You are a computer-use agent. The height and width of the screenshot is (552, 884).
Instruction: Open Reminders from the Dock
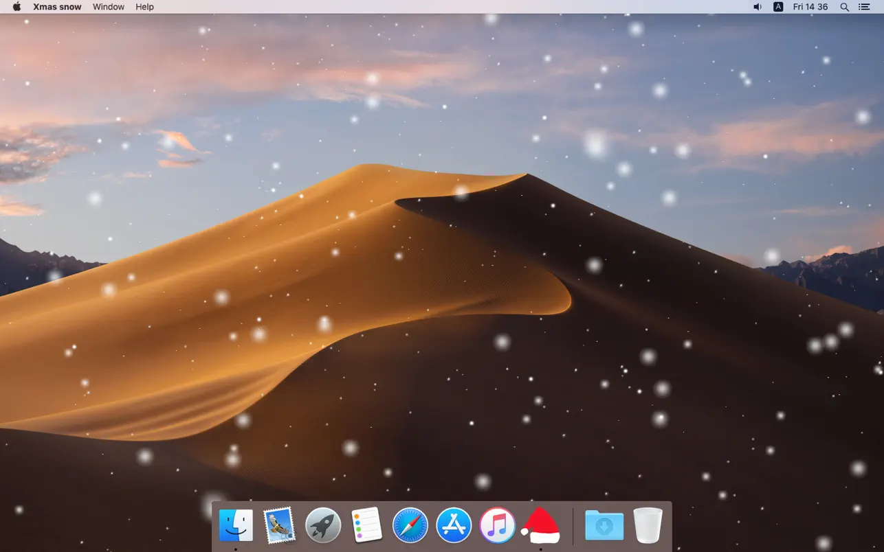point(366,525)
